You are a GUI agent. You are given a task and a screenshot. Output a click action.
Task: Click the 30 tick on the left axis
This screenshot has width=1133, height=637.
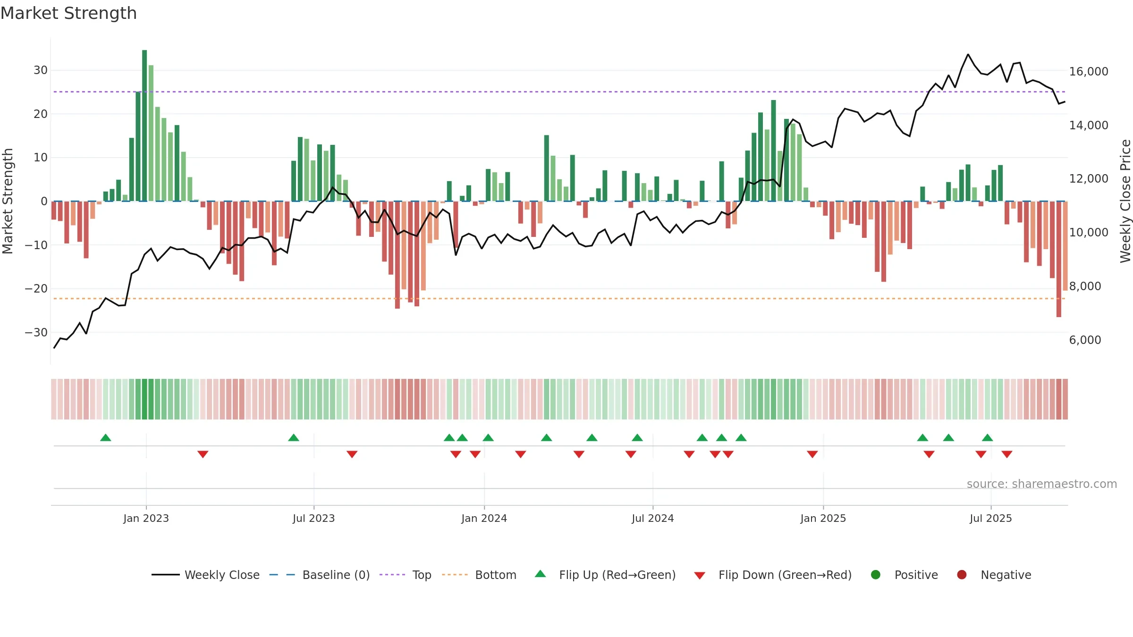[41, 70]
